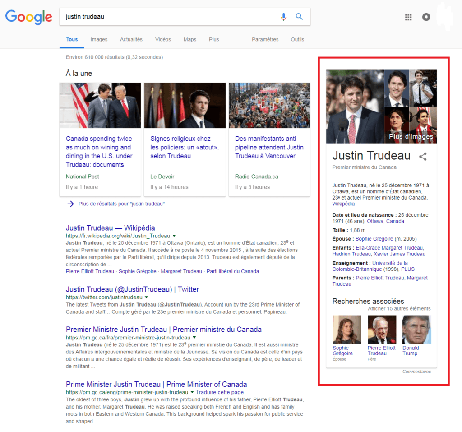
Task: Open Premier Ministre Justin Trudeau French result
Action: point(163,330)
